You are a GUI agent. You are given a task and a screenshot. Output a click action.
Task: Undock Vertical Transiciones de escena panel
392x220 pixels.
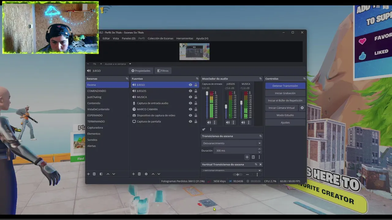[256, 164]
